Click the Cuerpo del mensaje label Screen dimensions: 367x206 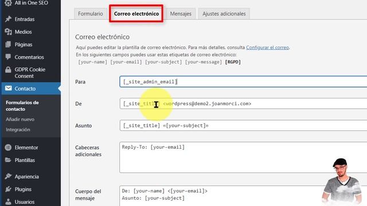[x=88, y=195]
